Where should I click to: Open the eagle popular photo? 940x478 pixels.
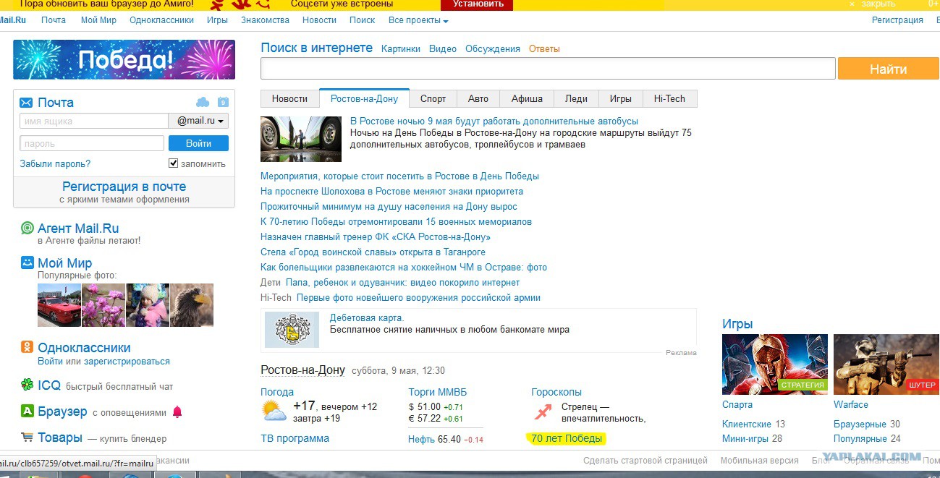pos(192,304)
